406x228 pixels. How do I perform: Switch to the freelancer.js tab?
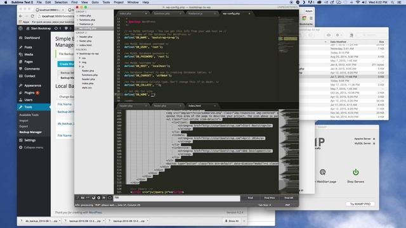(x=201, y=13)
